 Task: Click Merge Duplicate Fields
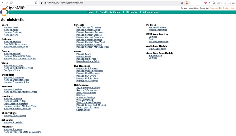click(x=88, y=62)
